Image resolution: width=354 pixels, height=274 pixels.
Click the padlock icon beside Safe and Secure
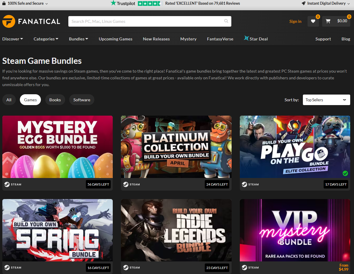[x=4, y=3]
